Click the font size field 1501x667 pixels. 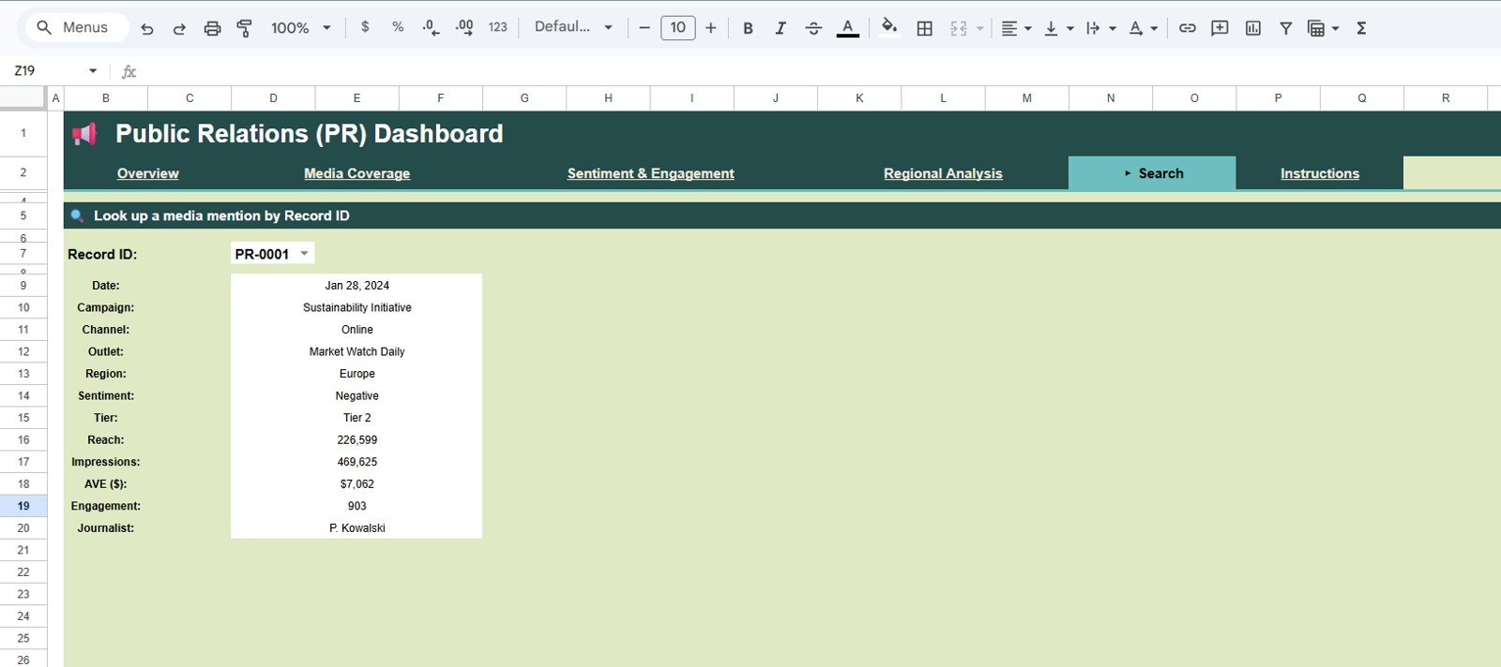(678, 28)
